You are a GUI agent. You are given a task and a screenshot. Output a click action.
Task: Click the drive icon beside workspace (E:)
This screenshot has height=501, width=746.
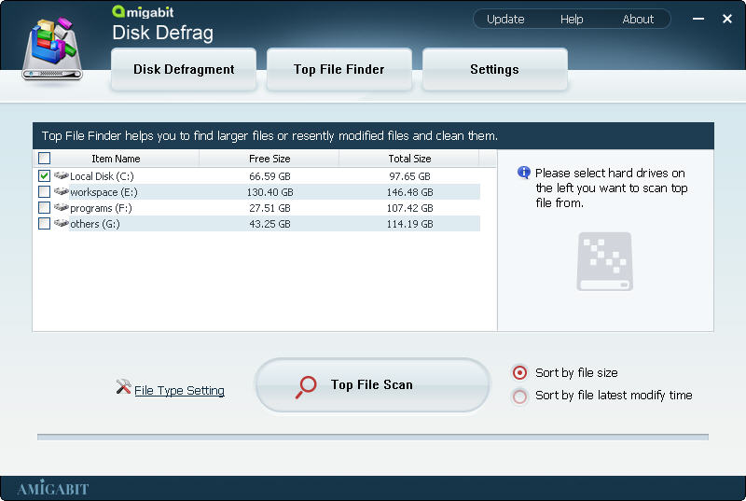pyautogui.click(x=61, y=191)
